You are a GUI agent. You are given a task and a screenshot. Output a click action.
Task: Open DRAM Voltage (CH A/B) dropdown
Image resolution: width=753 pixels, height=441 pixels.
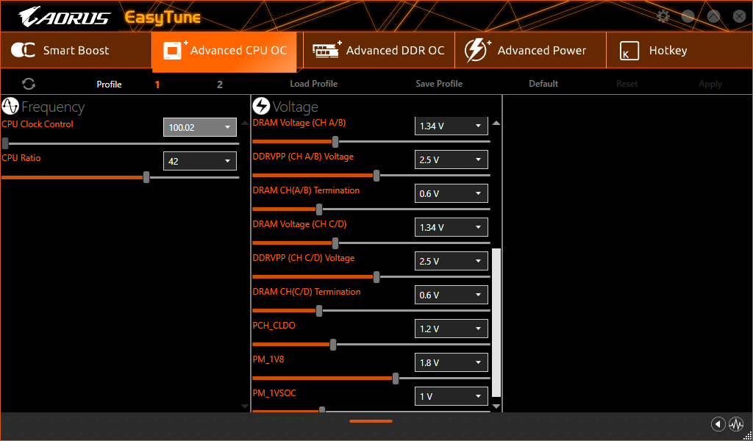pos(451,126)
